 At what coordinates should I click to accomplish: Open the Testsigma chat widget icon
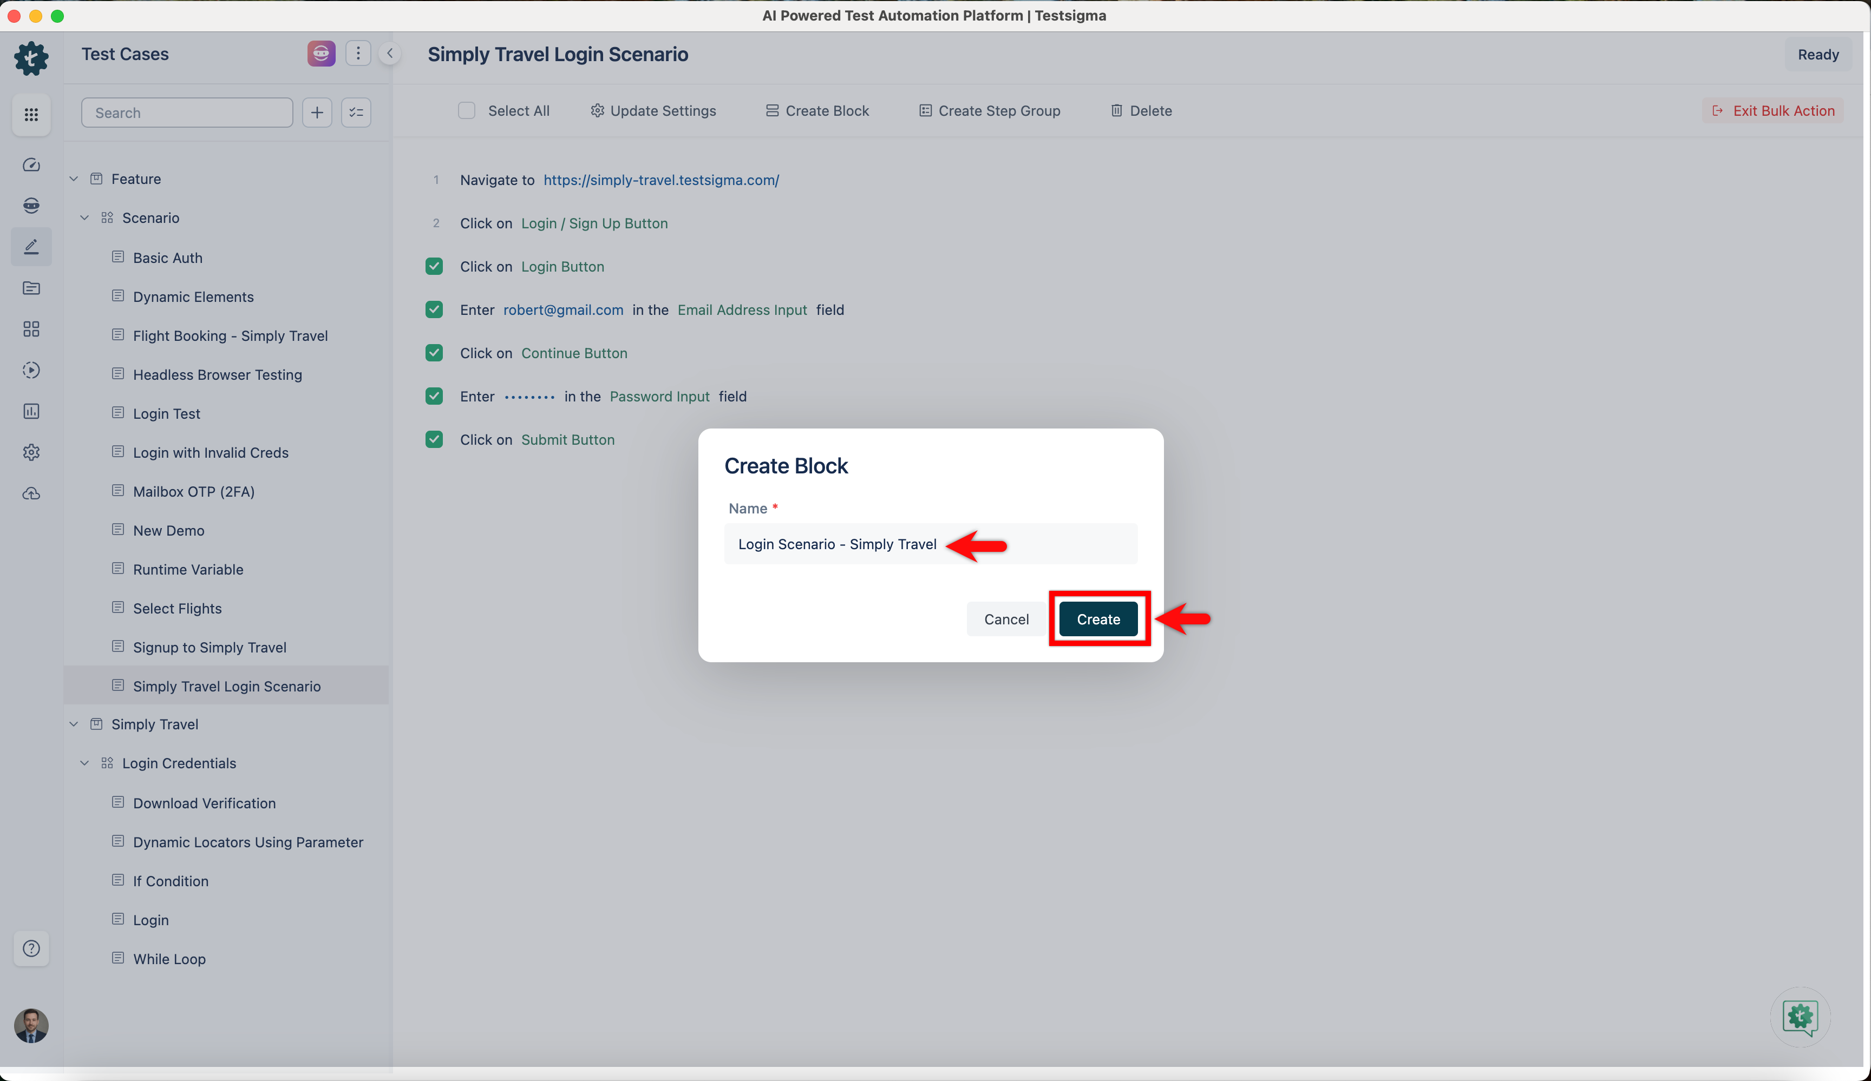[1800, 1017]
